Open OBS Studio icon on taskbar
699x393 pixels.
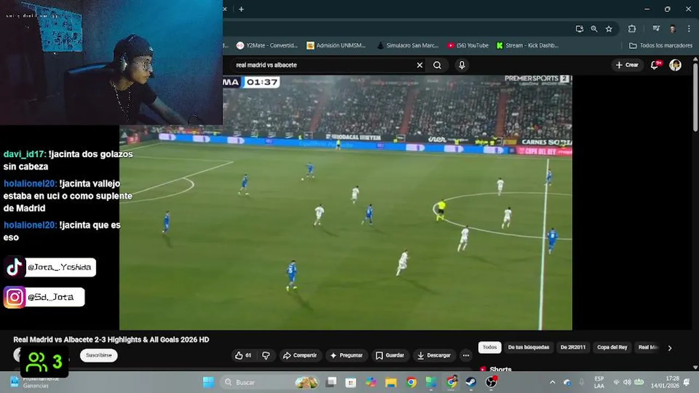point(491,382)
